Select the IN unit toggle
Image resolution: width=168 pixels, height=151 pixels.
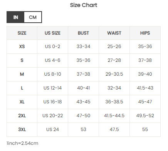[15, 17]
